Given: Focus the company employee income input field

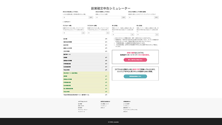Looking at the screenshot, I should click(76, 17).
